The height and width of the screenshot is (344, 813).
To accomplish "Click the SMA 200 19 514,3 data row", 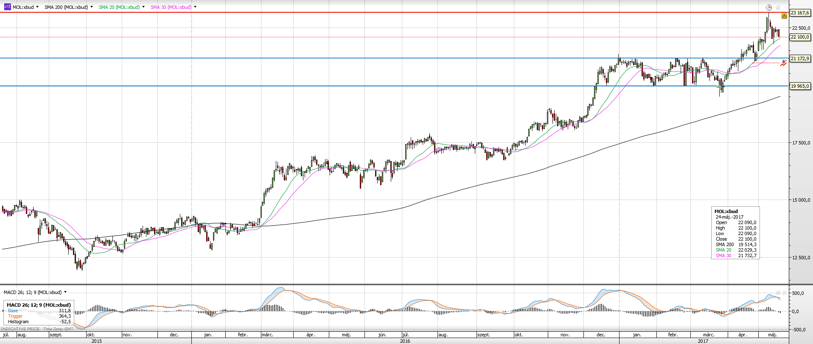I will (x=736, y=244).
